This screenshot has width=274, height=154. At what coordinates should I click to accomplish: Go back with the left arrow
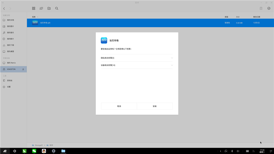point(4,8)
